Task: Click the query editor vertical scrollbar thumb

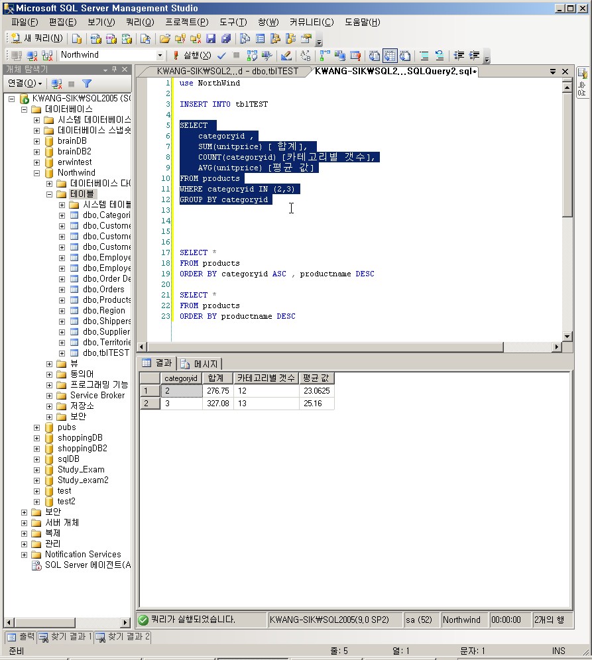Action: coord(567,155)
